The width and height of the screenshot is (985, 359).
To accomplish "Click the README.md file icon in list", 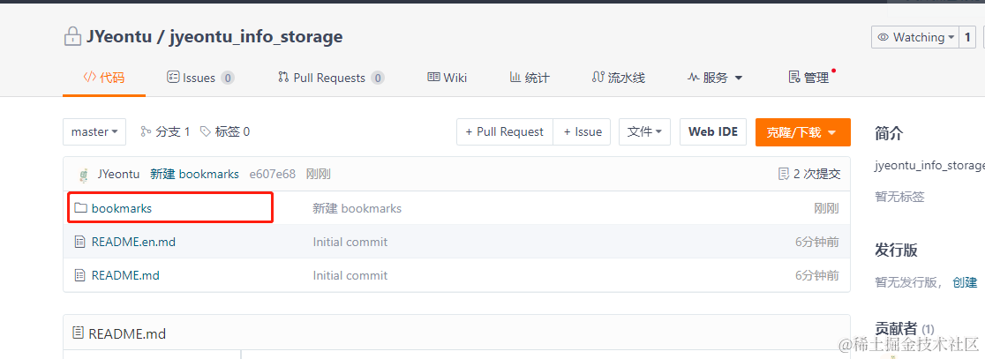I will coord(80,275).
